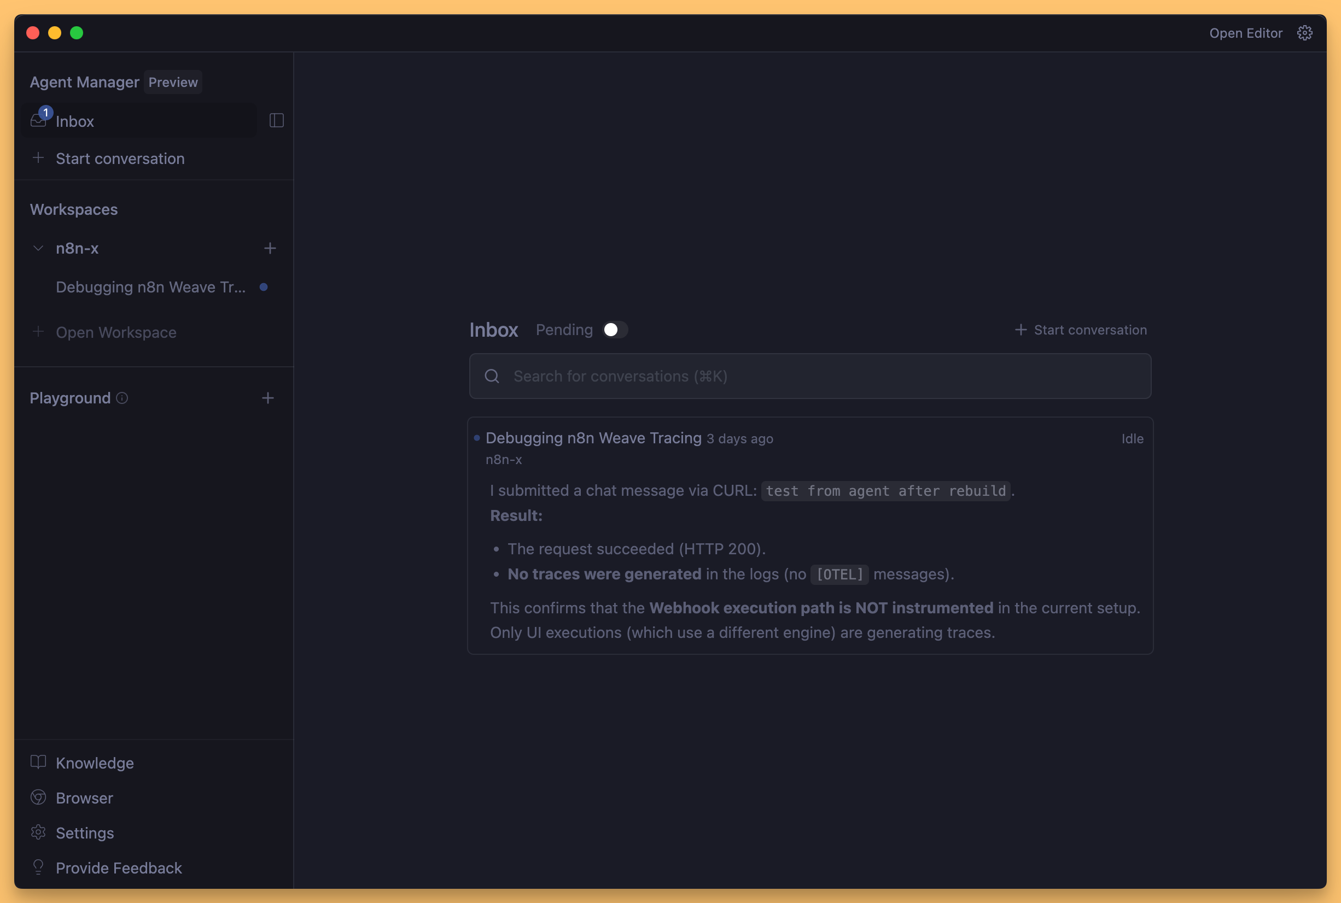Select Inbox in the sidebar
The width and height of the screenshot is (1341, 903).
point(75,121)
